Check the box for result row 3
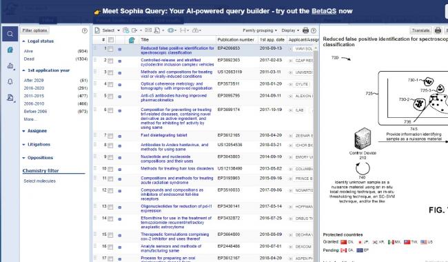The image size is (448, 262). 110,73
